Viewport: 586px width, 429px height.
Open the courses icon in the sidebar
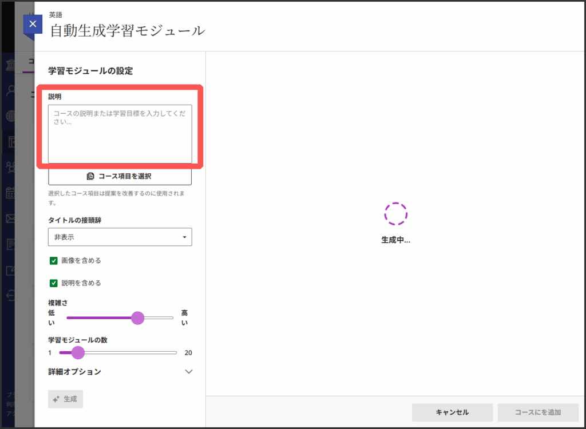(11, 142)
